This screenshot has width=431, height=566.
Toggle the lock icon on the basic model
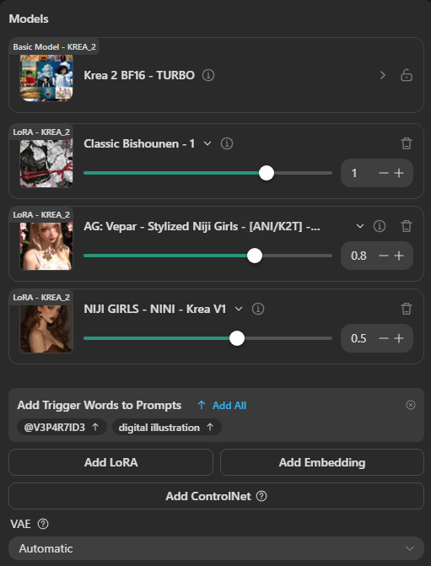point(406,75)
